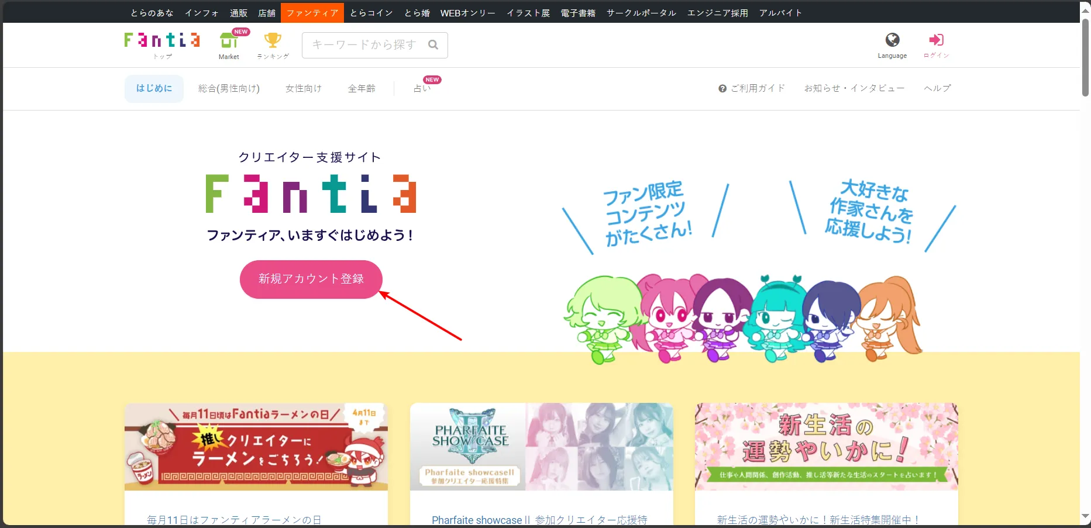The height and width of the screenshot is (528, 1091).
Task: Open アルバイト top menu item
Action: (x=780, y=13)
